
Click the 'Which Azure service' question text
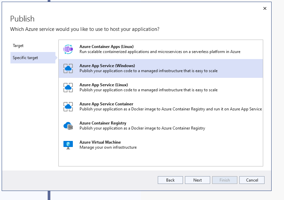[85, 29]
